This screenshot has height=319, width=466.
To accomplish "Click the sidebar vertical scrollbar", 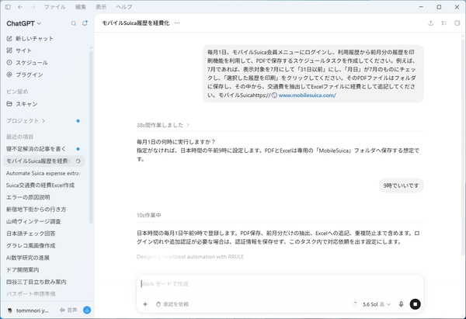I will 91,137.
